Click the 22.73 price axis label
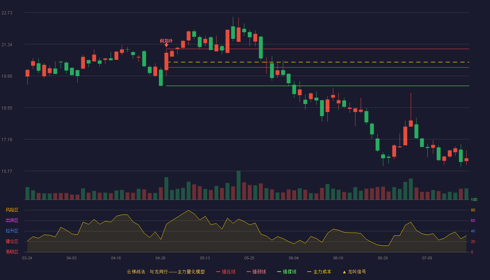Image resolution: width=490 pixels, height=280 pixels. coord(7,13)
